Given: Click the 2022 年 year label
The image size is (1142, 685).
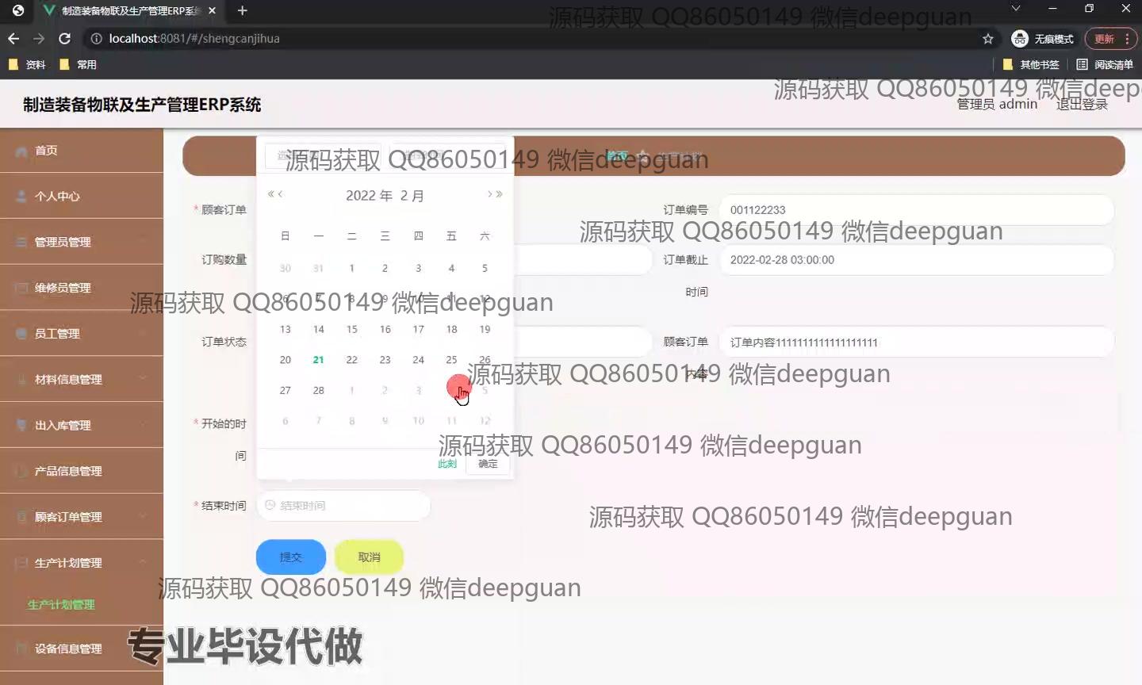Looking at the screenshot, I should point(369,196).
